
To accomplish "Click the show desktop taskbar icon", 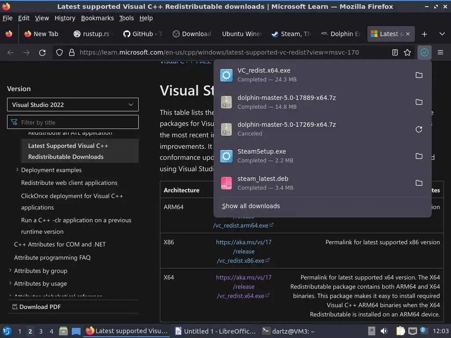I will point(76,331).
